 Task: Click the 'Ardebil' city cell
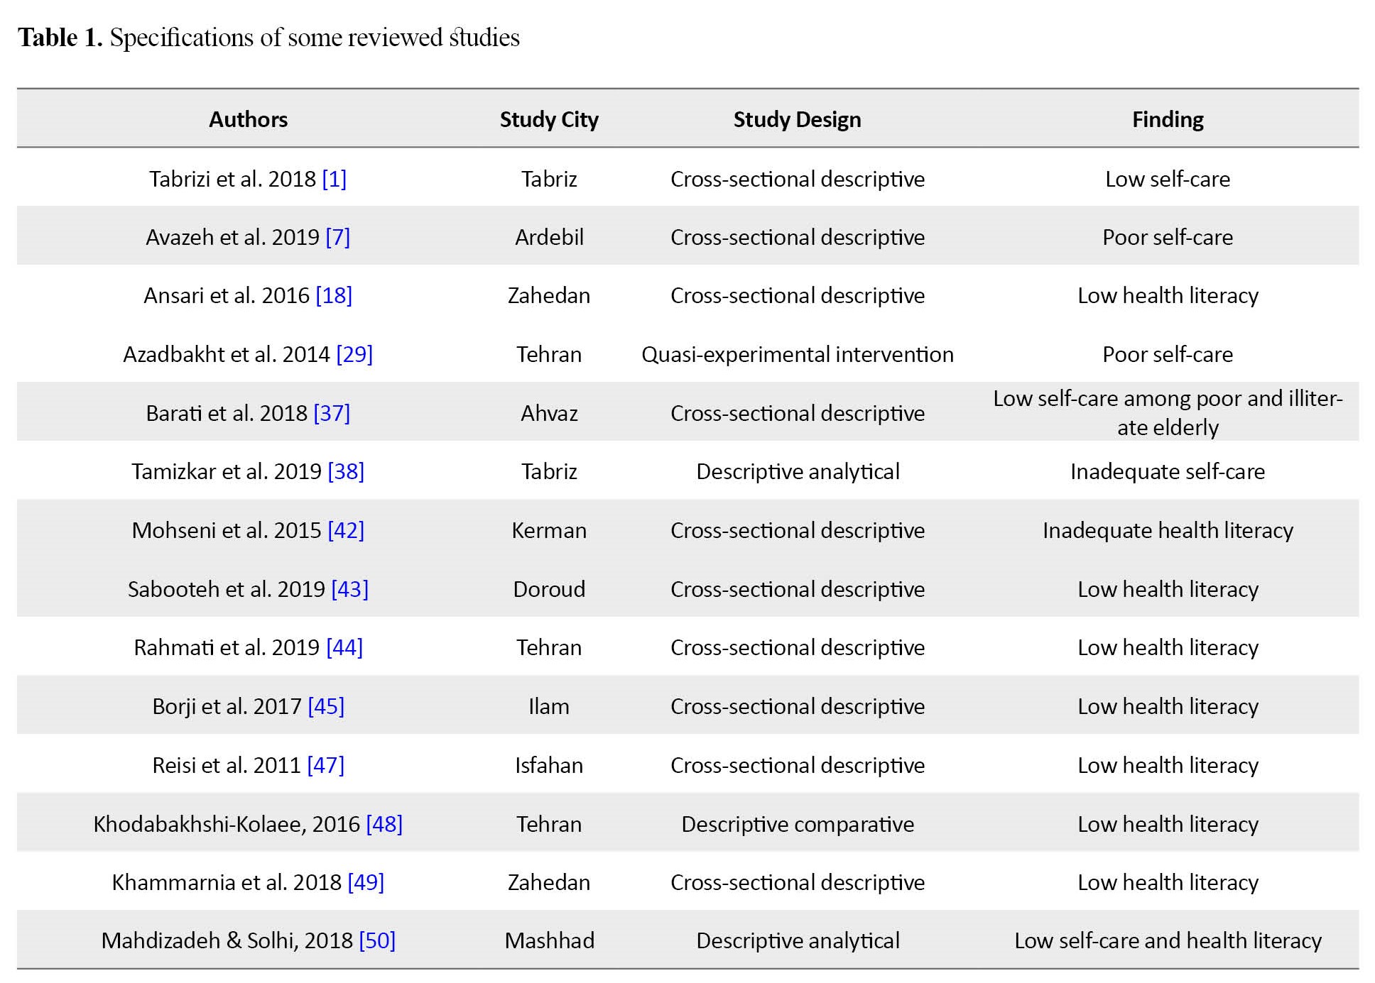549,237
